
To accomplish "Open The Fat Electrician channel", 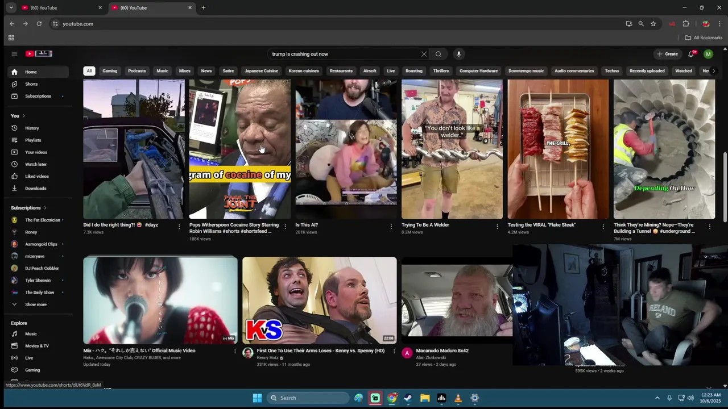I will (x=38, y=220).
